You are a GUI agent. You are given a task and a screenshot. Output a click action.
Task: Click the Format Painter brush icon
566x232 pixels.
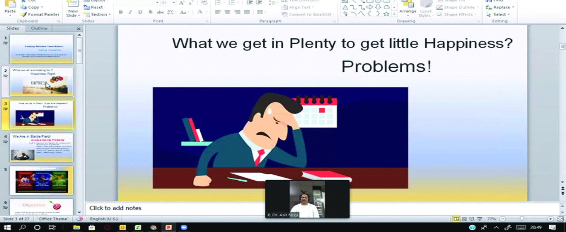coord(23,14)
